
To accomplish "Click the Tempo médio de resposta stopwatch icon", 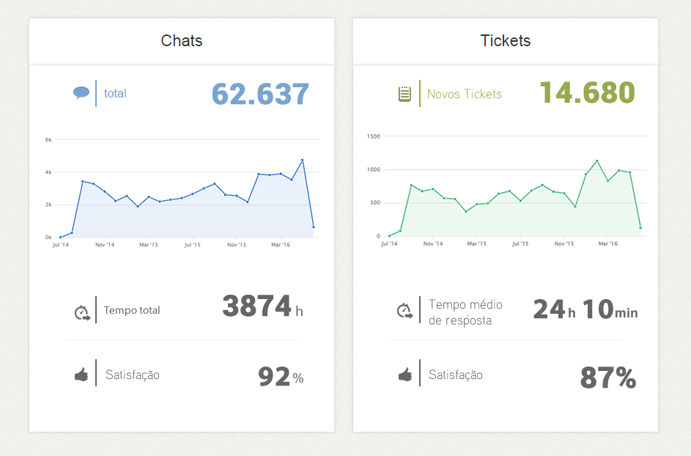I will tap(404, 311).
